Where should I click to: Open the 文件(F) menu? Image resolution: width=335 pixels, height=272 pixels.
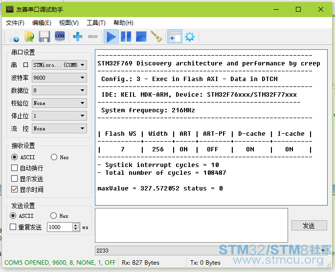tap(15, 23)
